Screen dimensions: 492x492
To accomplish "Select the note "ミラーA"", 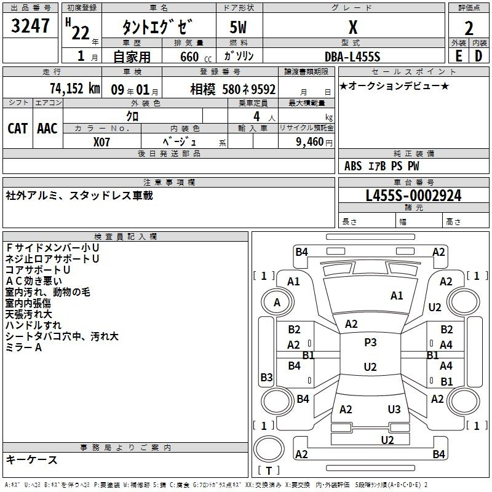I will click(x=23, y=347).
